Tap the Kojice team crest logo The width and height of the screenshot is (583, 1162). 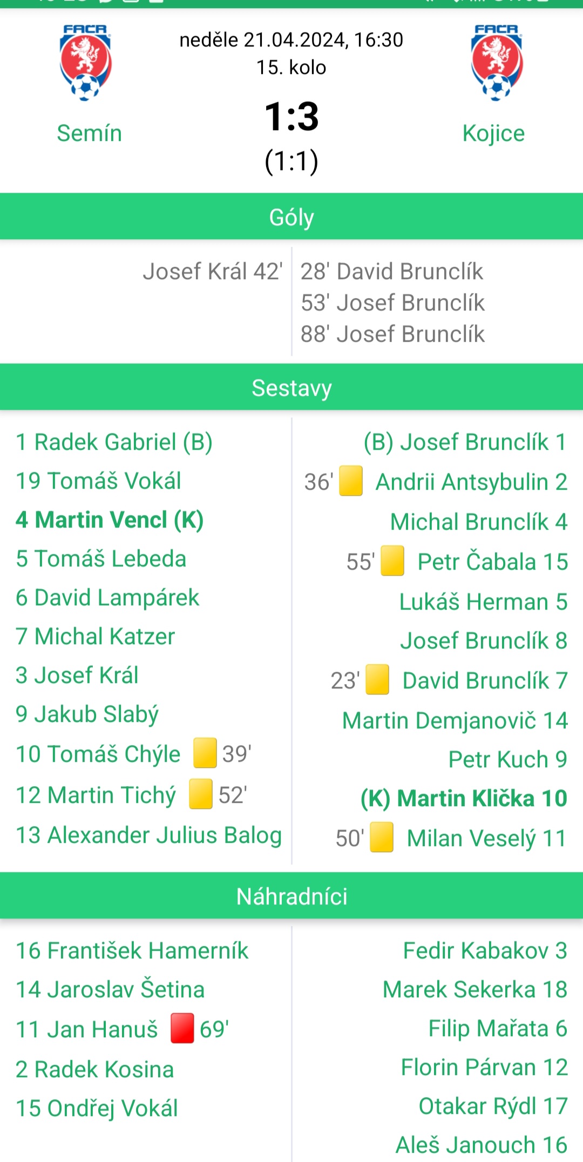click(497, 63)
